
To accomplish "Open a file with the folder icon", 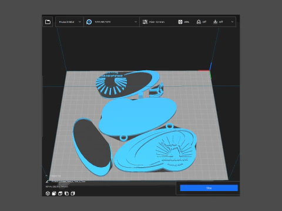I will [48, 22].
